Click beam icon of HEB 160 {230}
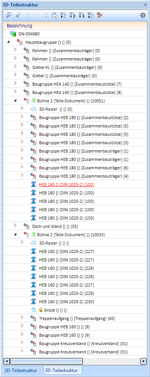 pos(33,302)
